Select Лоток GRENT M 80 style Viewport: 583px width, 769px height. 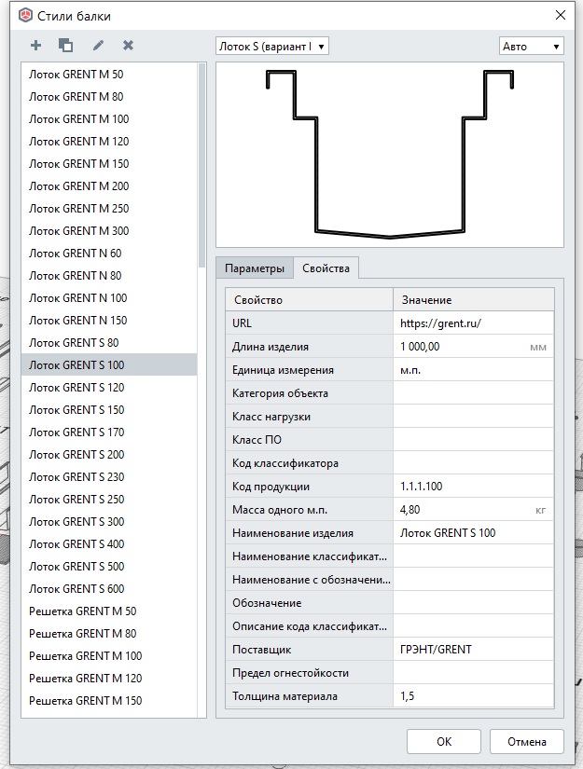point(109,97)
